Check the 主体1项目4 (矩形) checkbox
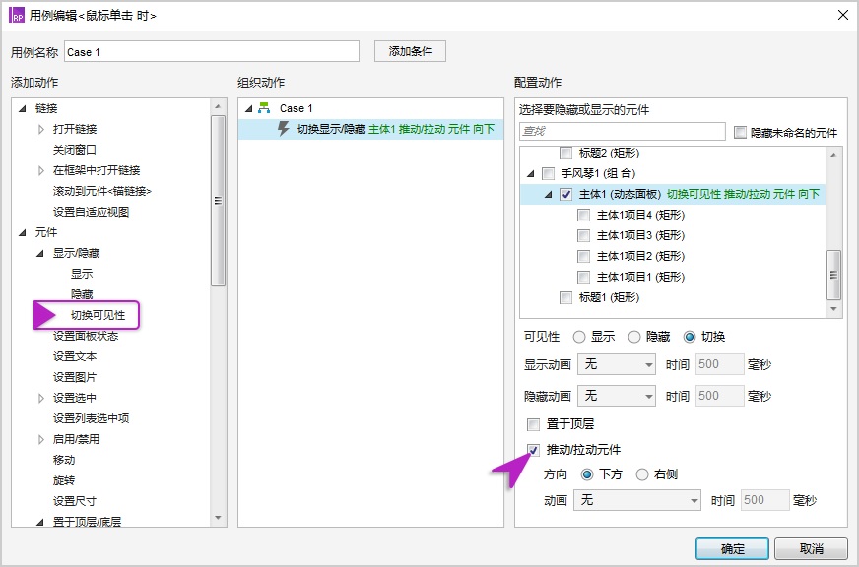Screen dimensions: 859x567 coord(583,216)
